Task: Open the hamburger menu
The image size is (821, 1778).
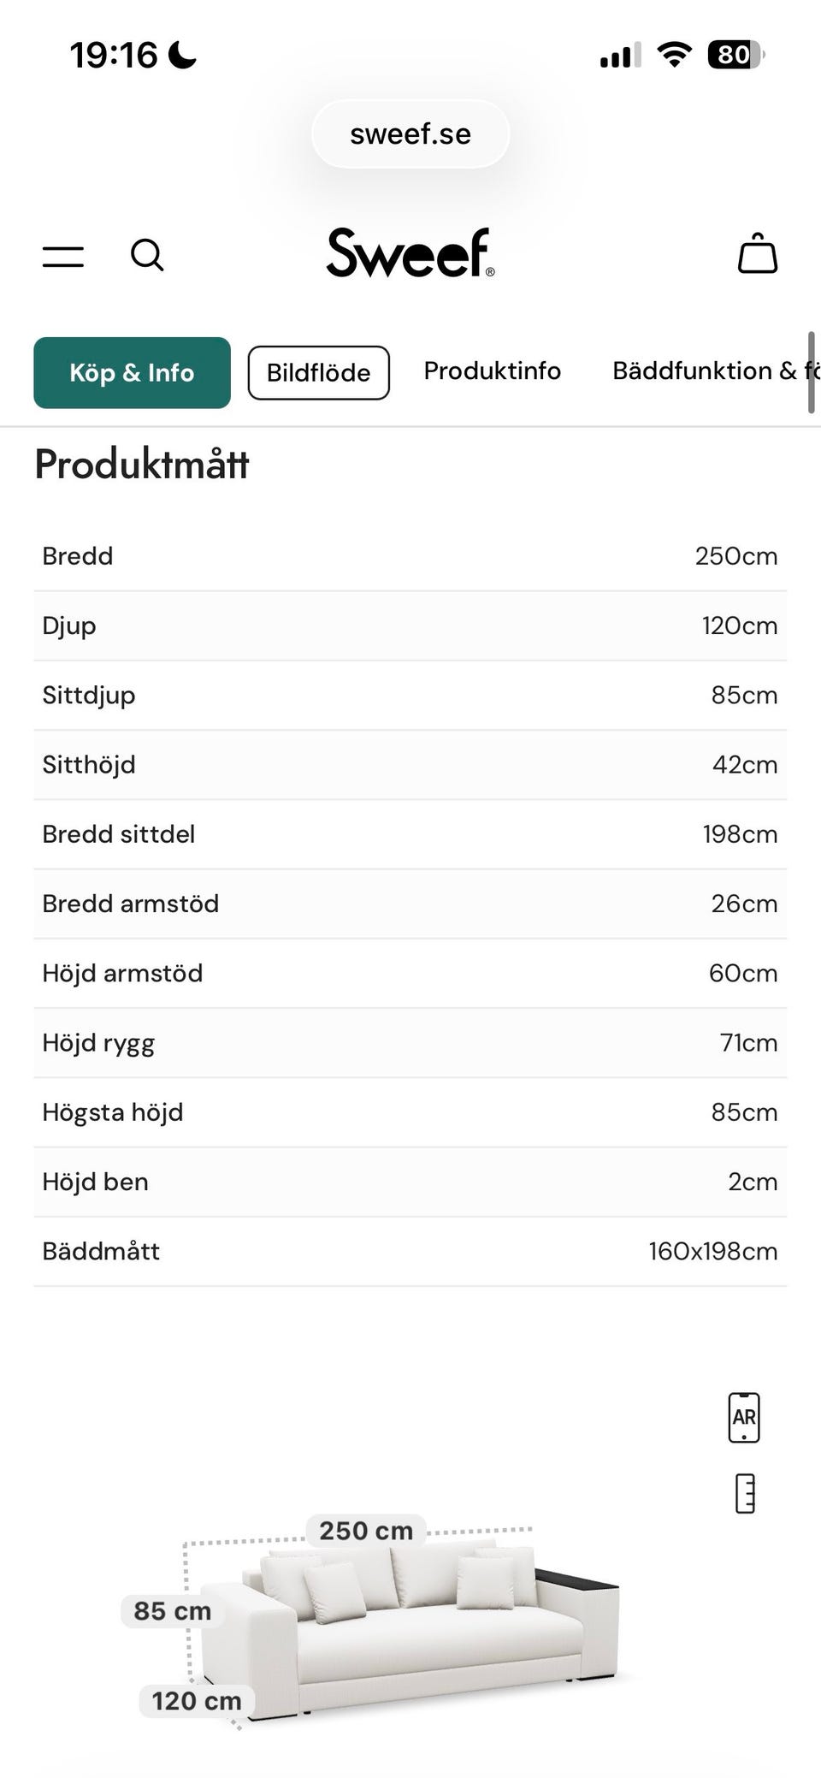Action: tap(63, 256)
